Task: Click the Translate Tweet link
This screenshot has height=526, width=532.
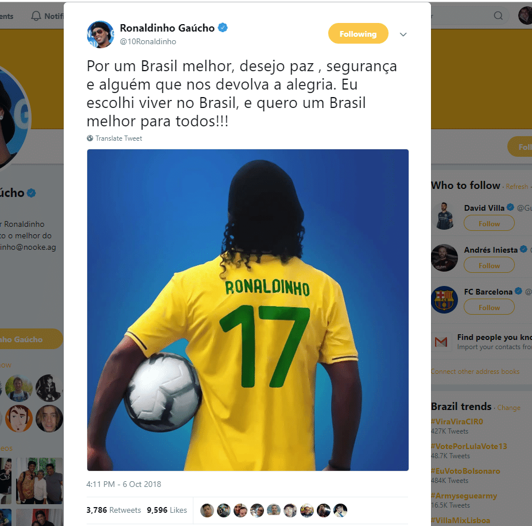Action: point(118,138)
